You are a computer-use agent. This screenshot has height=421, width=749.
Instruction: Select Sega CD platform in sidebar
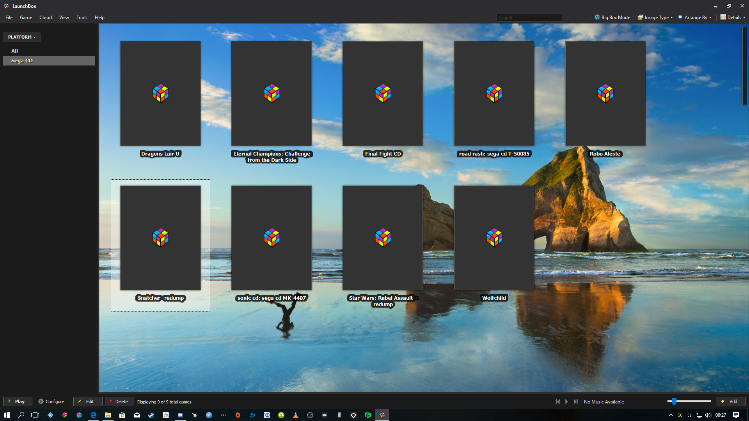pyautogui.click(x=49, y=60)
